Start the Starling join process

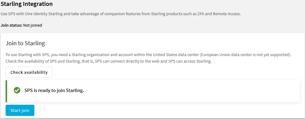pos(20,110)
